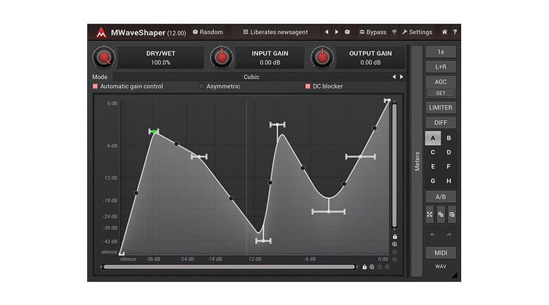
Task: Click the panic icon next to Bypass
Action: pyautogui.click(x=394, y=32)
